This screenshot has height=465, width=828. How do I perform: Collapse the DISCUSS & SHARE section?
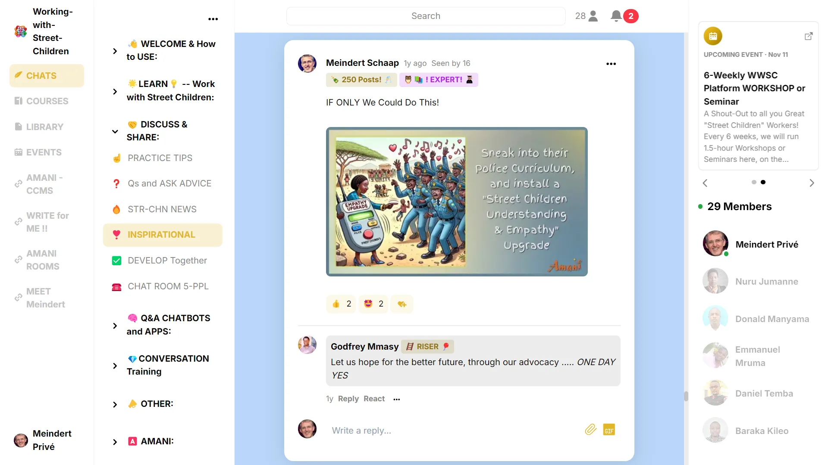point(115,131)
